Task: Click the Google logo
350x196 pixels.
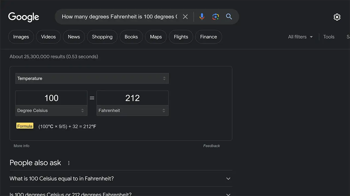Action: click(x=24, y=17)
